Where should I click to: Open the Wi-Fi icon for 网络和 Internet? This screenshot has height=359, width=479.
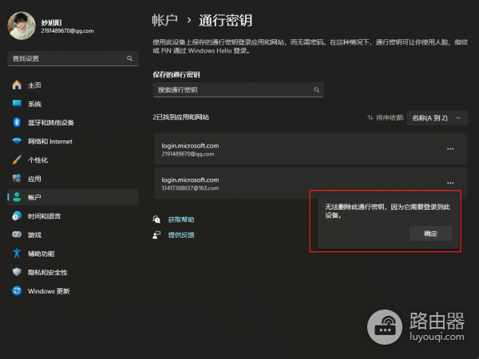17,141
